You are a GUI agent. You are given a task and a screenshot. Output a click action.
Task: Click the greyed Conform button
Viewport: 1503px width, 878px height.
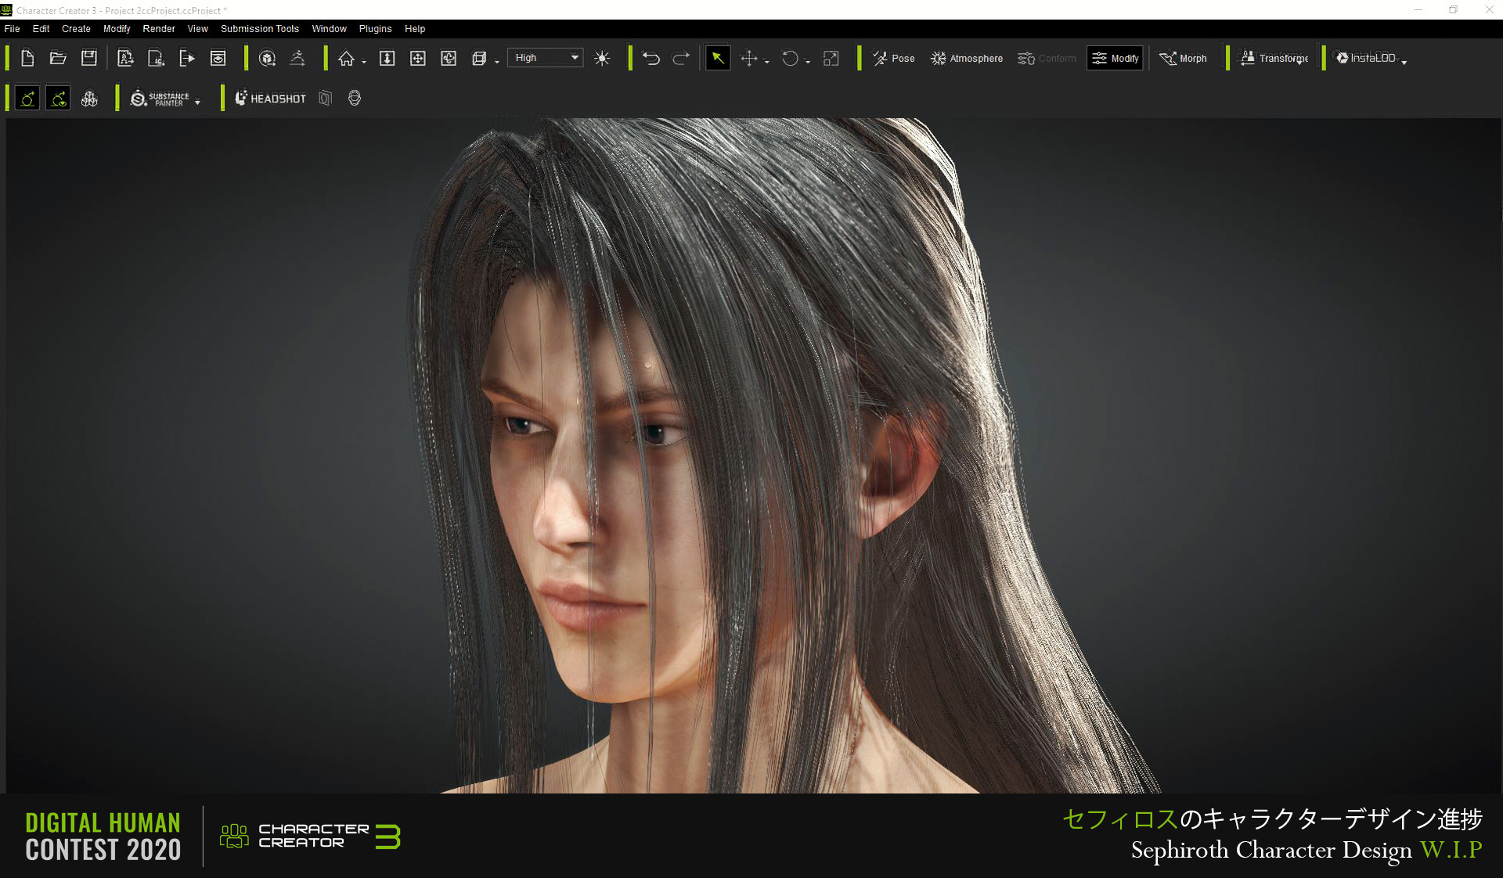[1047, 58]
